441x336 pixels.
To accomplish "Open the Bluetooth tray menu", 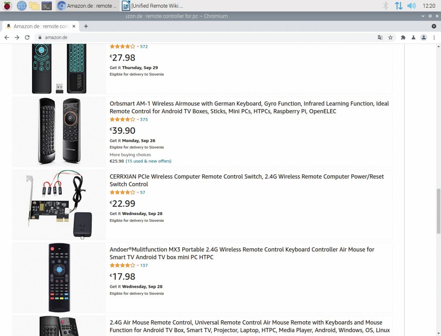I will click(386, 6).
